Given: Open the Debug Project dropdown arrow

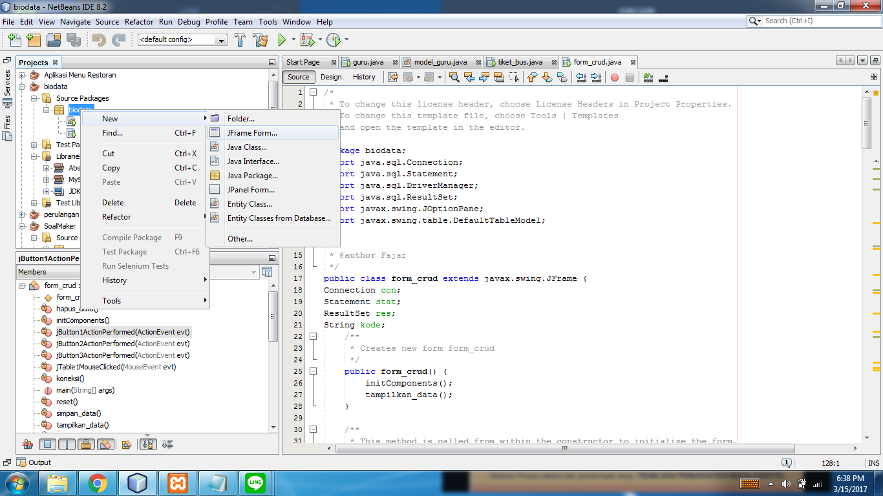Looking at the screenshot, I should click(x=320, y=39).
